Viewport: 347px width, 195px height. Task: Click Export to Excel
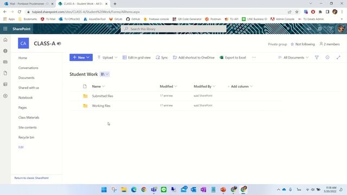[233, 57]
